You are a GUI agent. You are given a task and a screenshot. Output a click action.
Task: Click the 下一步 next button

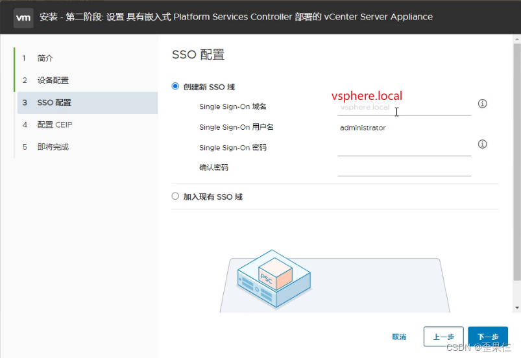point(488,337)
